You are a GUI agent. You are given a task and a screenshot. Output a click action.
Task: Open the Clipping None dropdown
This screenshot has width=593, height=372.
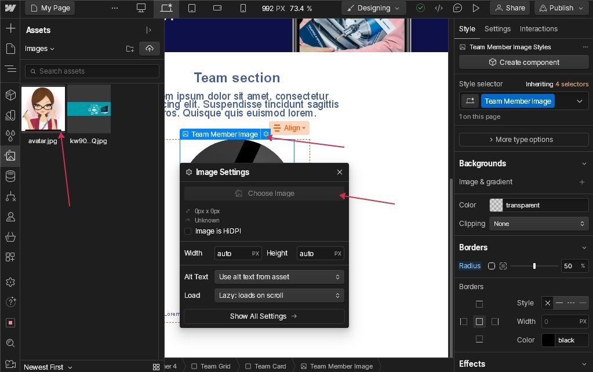pyautogui.click(x=539, y=224)
